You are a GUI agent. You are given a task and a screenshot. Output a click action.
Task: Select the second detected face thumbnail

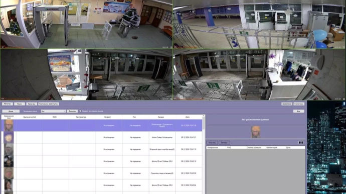(9, 137)
